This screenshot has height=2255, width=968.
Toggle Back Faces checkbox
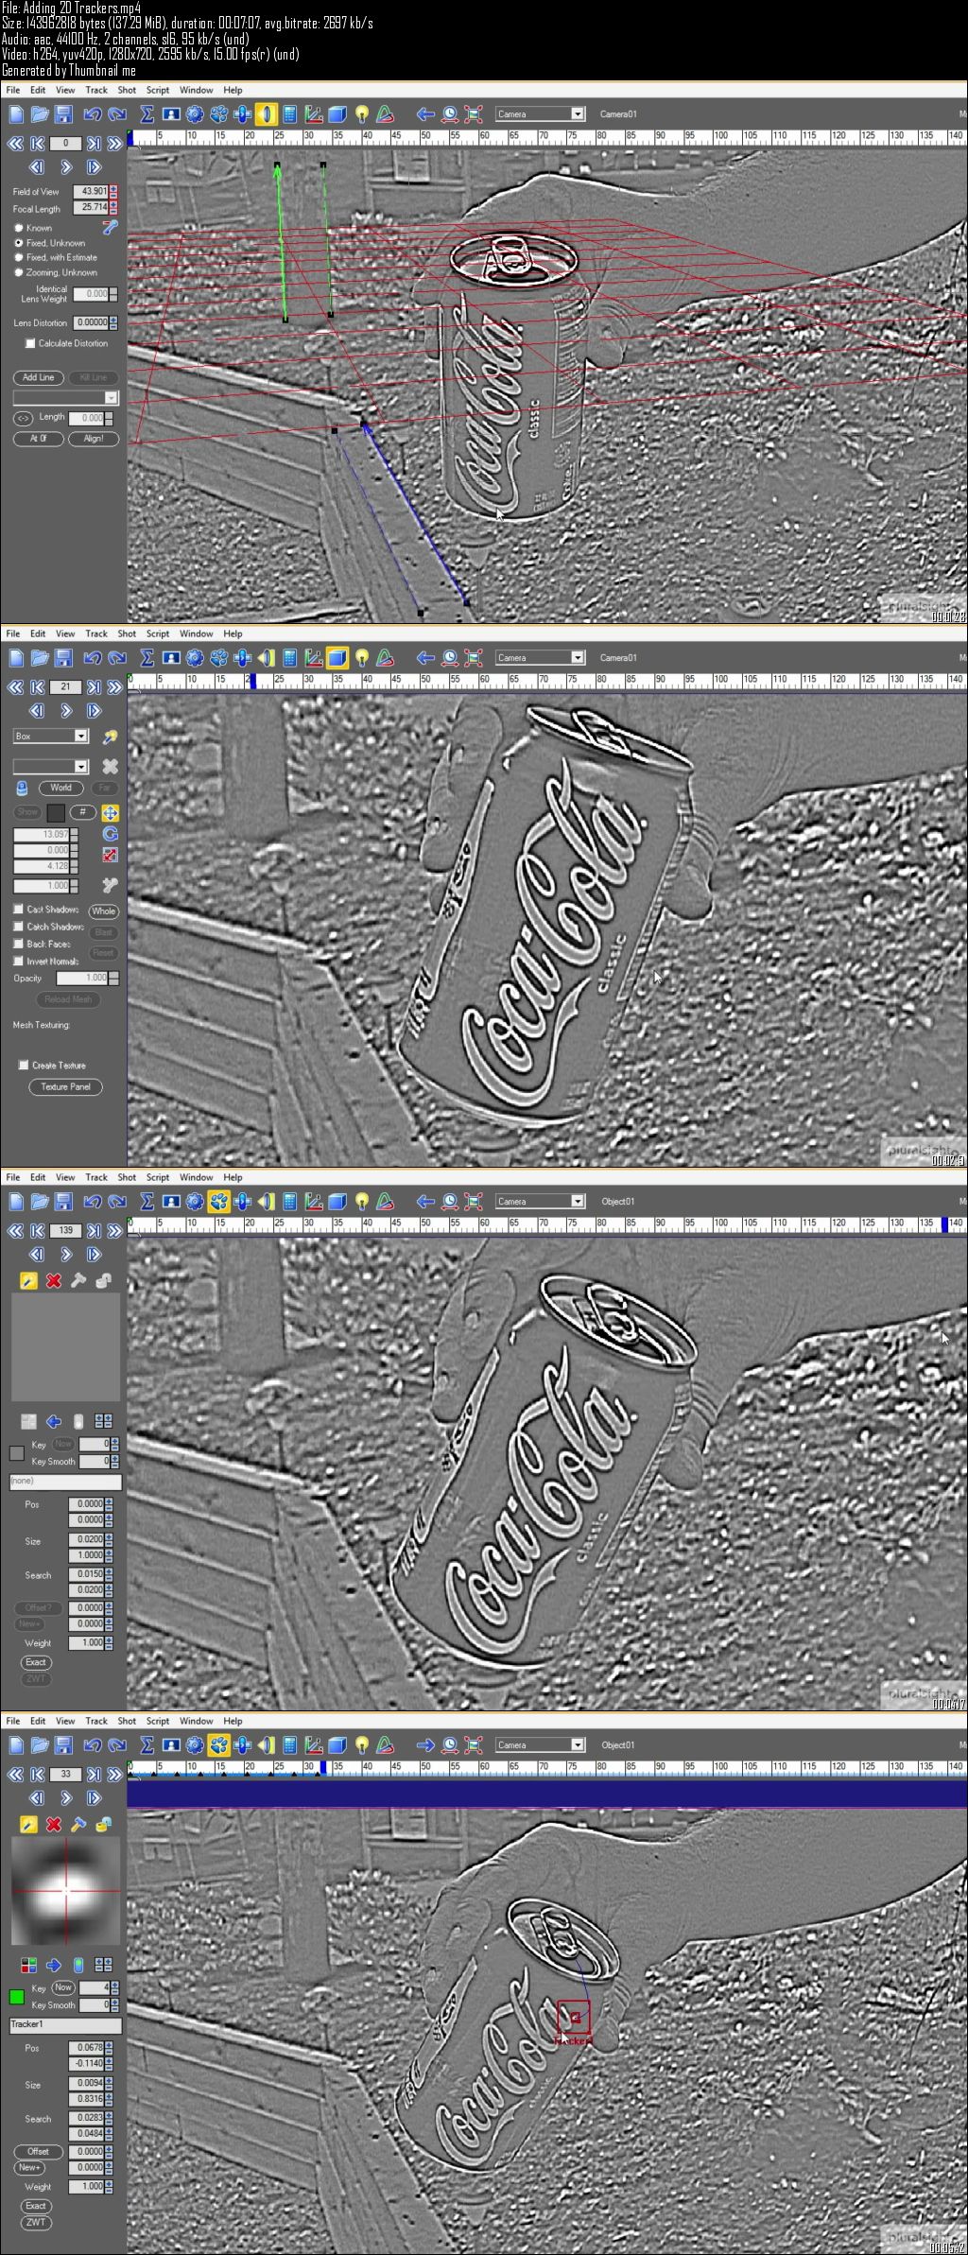coord(18,944)
